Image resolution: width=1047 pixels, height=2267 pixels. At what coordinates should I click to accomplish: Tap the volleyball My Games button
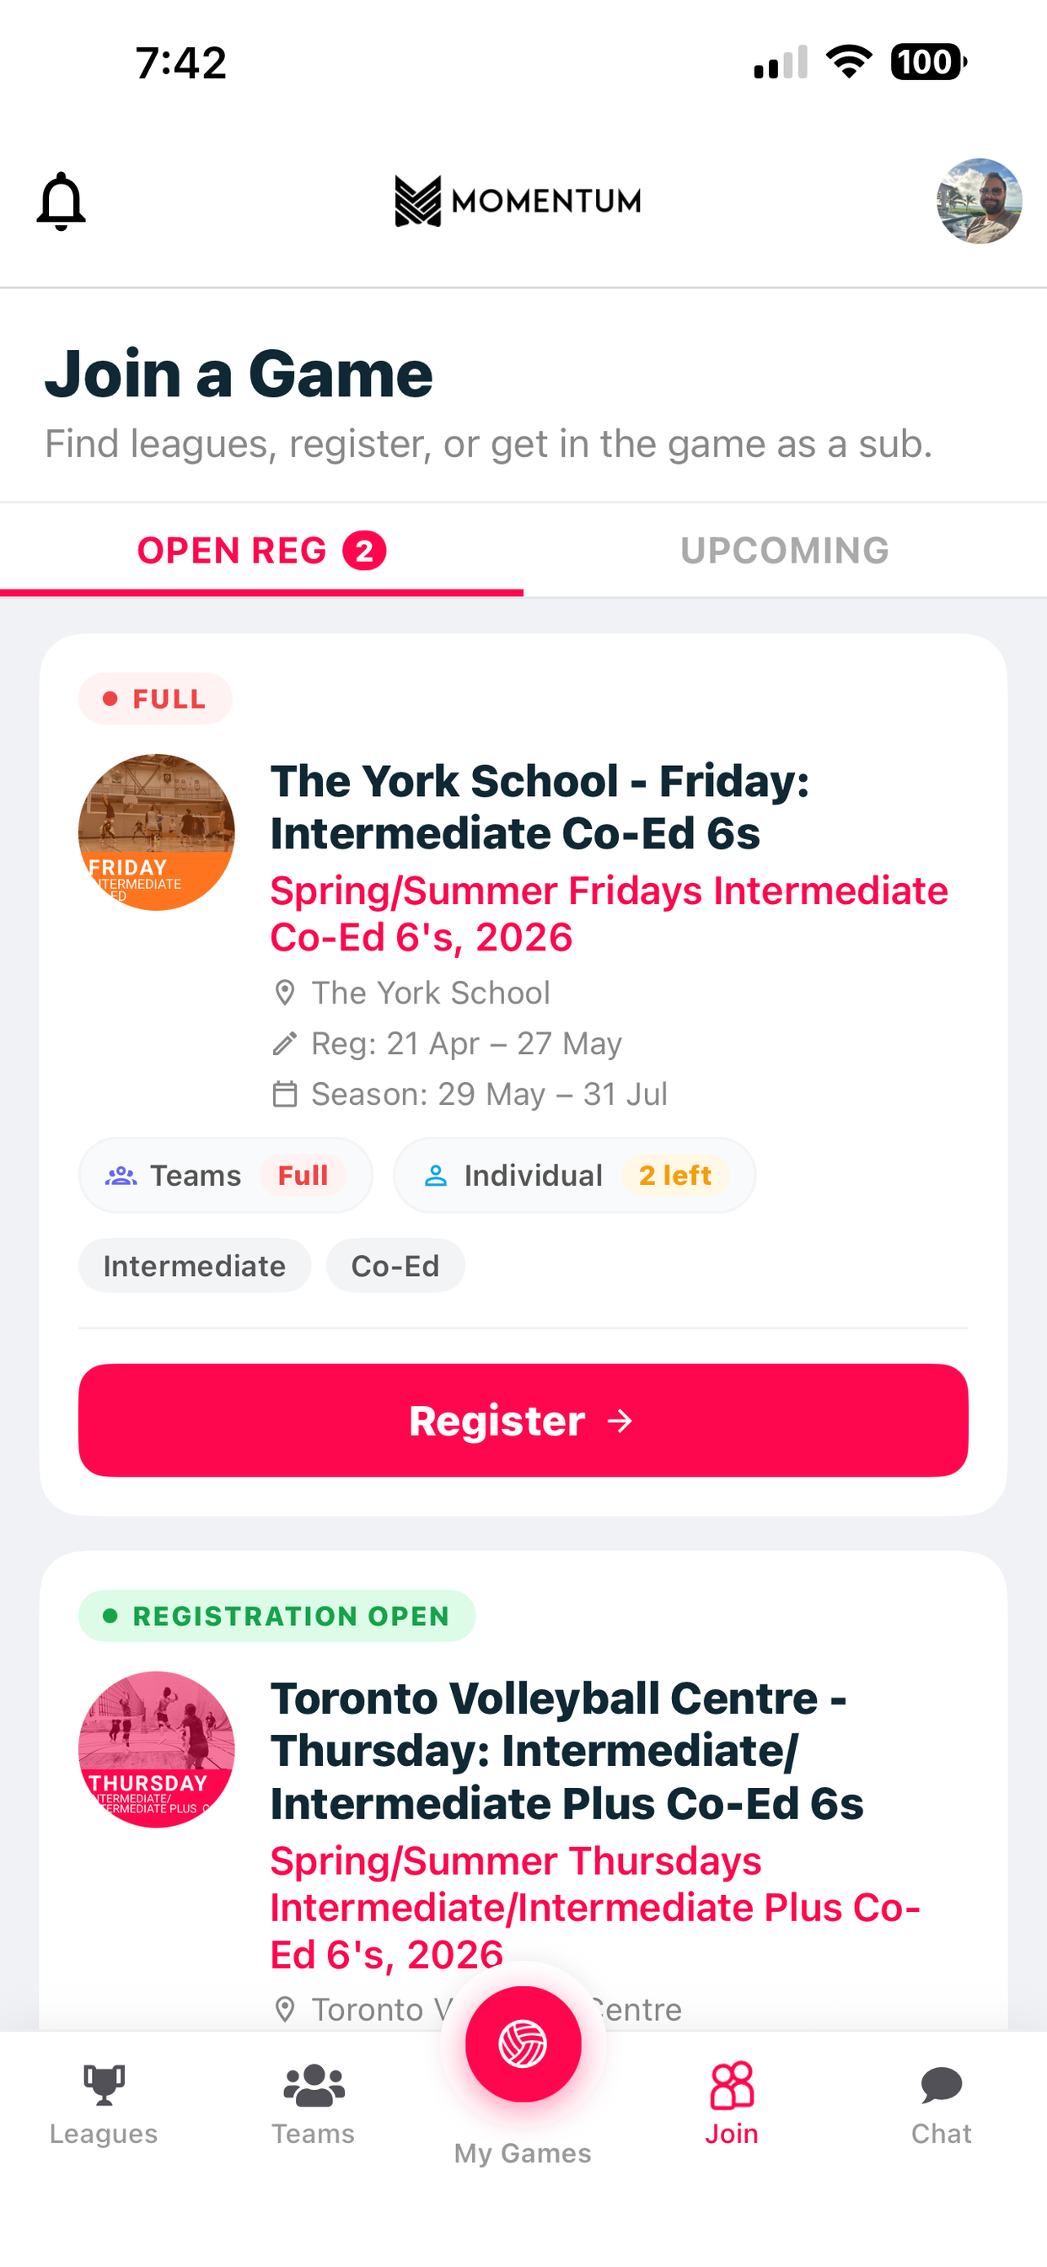click(x=523, y=2044)
